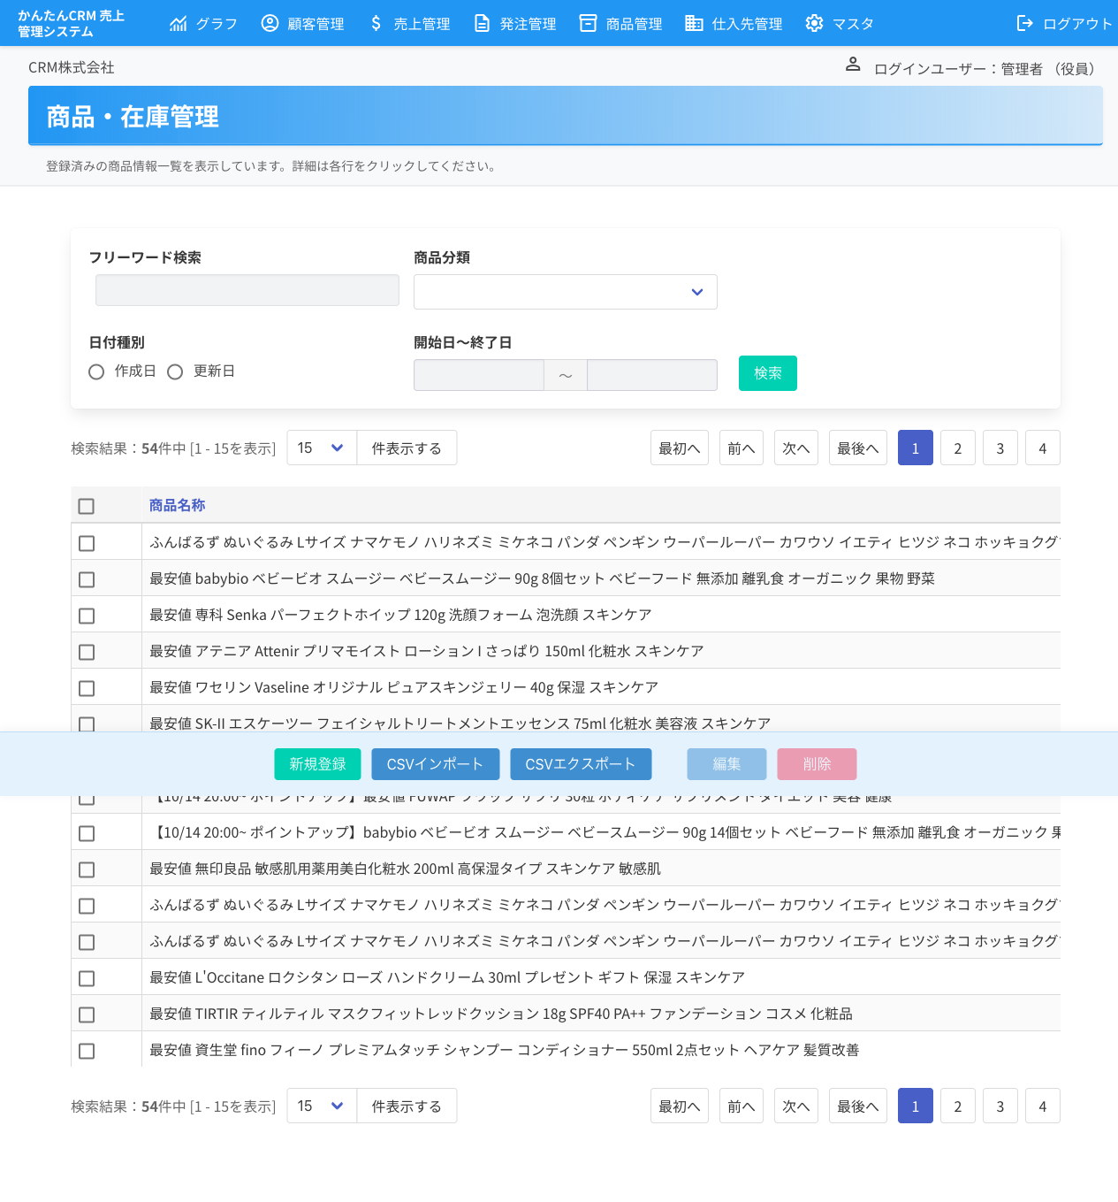Start a CSVエクスポート
The image size is (1118, 1202).
click(x=580, y=764)
